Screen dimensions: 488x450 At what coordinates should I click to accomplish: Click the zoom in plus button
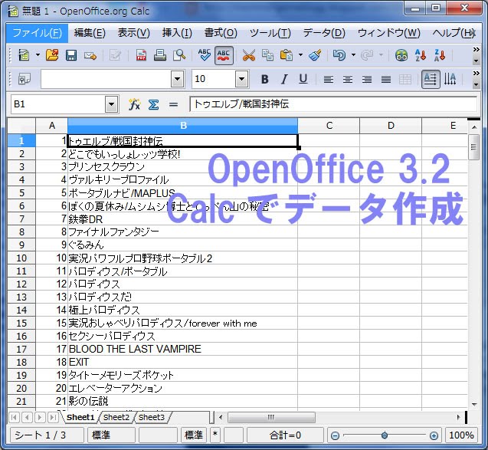pos(434,435)
